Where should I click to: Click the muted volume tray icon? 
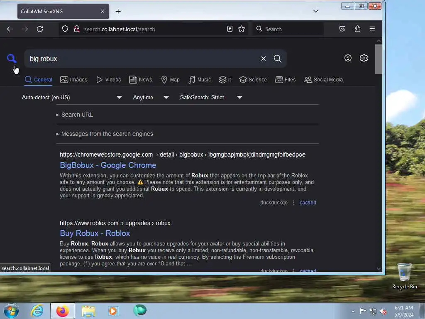click(383, 312)
